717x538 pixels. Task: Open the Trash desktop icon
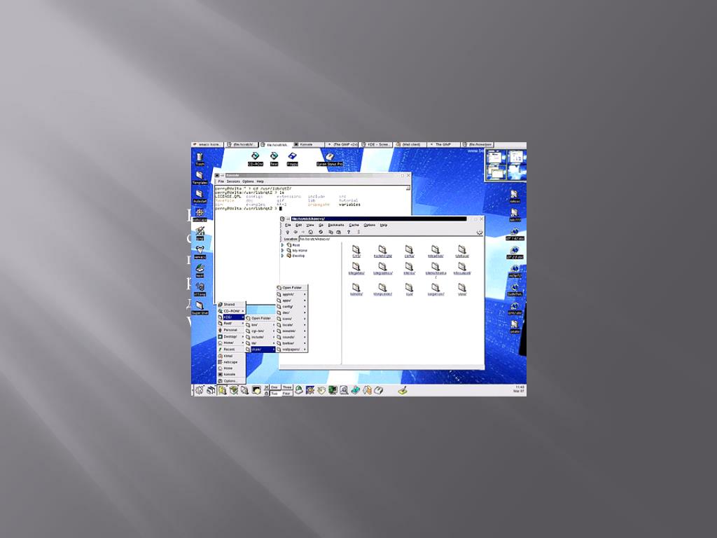point(200,159)
